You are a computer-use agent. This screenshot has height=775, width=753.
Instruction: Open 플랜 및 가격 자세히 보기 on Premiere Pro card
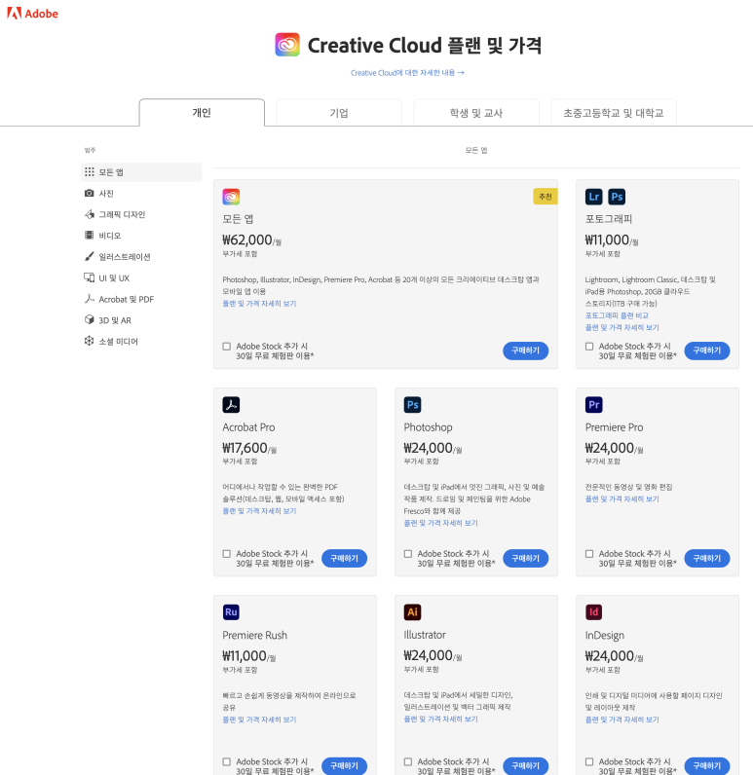tap(621, 499)
